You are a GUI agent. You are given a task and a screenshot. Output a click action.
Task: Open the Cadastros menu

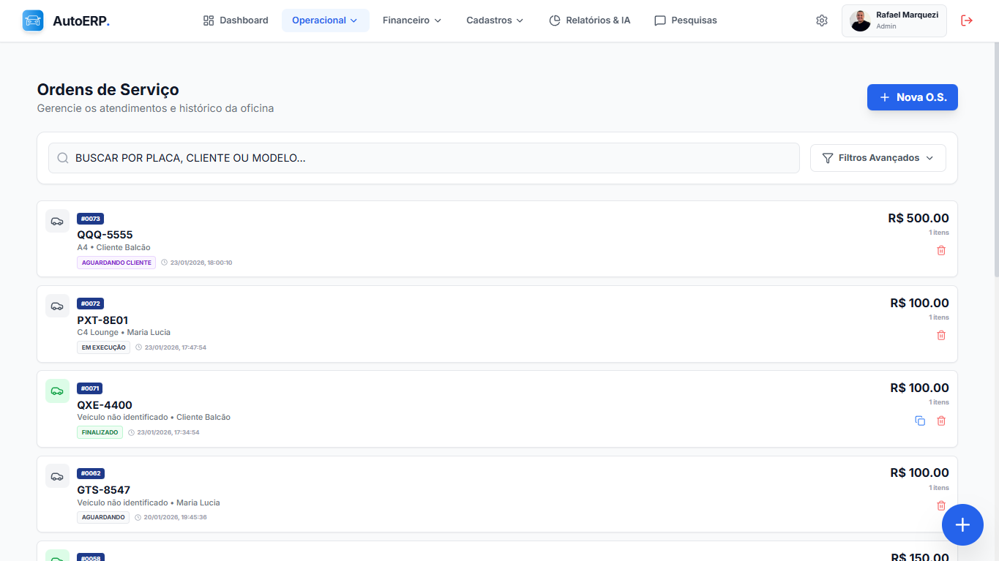[495, 20]
